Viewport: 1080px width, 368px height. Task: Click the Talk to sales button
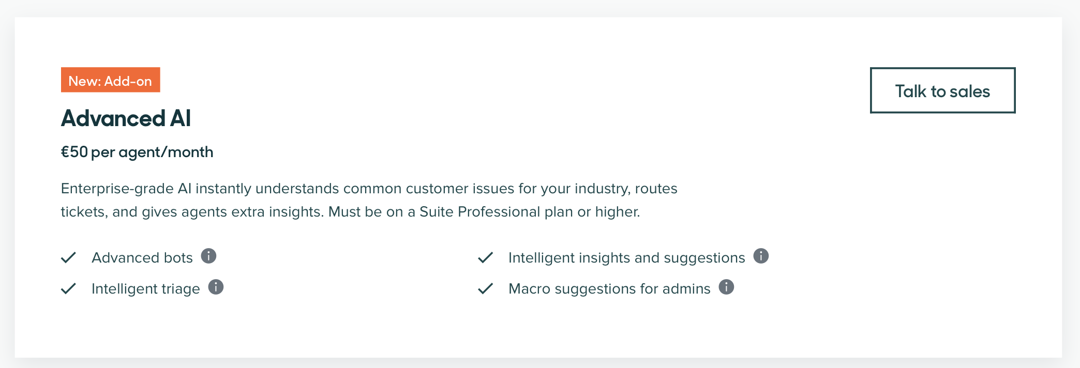click(942, 90)
